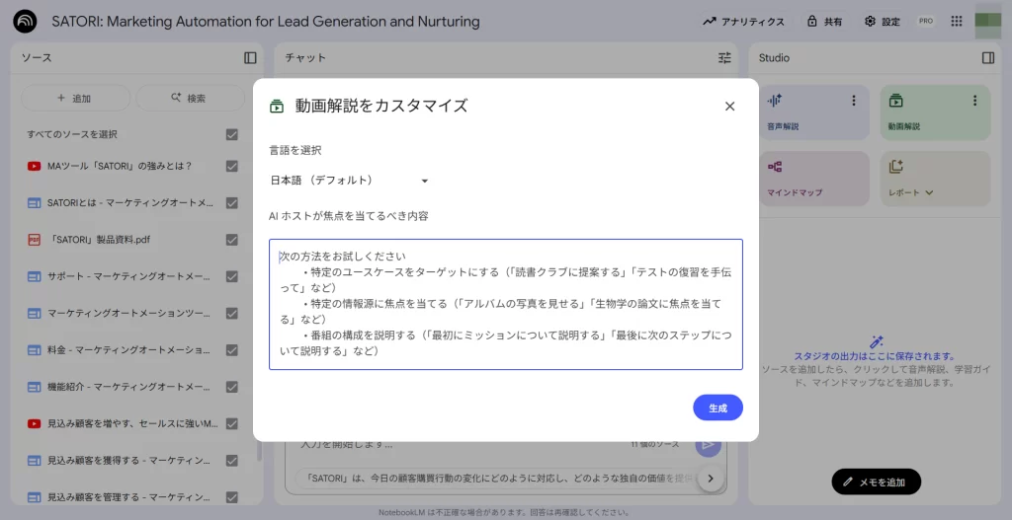This screenshot has height=520, width=1012.
Task: Click next suggestion chevron arrow
Action: click(x=711, y=479)
